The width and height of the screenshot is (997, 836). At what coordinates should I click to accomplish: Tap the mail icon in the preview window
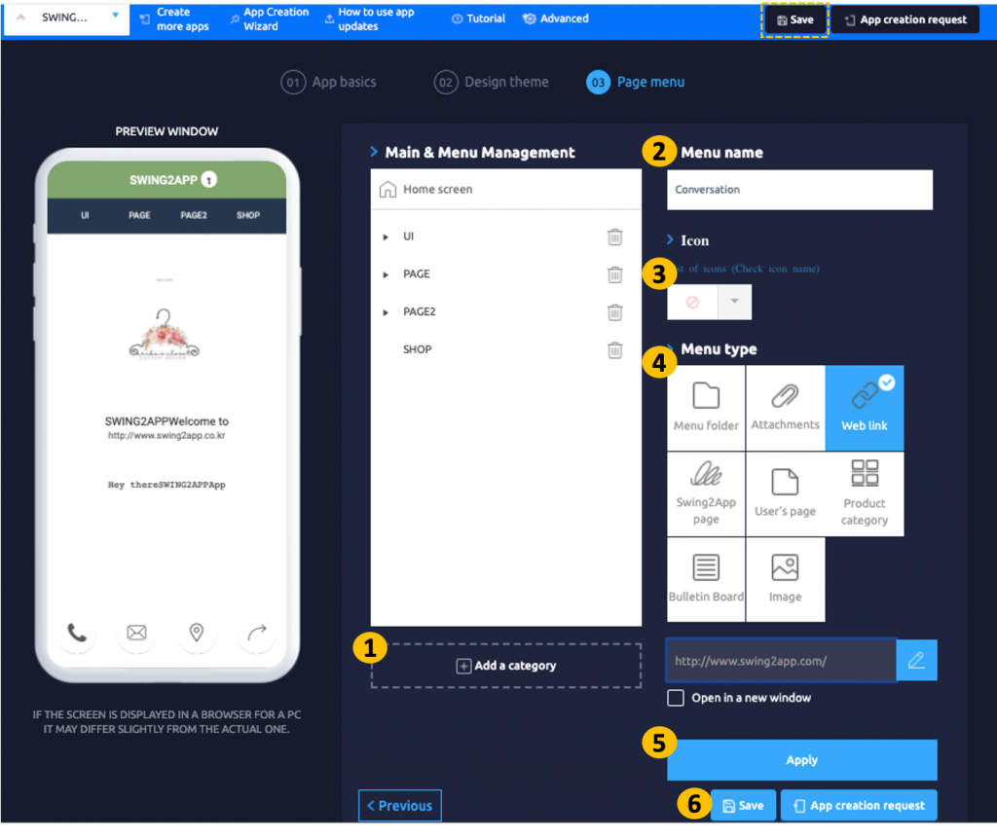[136, 634]
